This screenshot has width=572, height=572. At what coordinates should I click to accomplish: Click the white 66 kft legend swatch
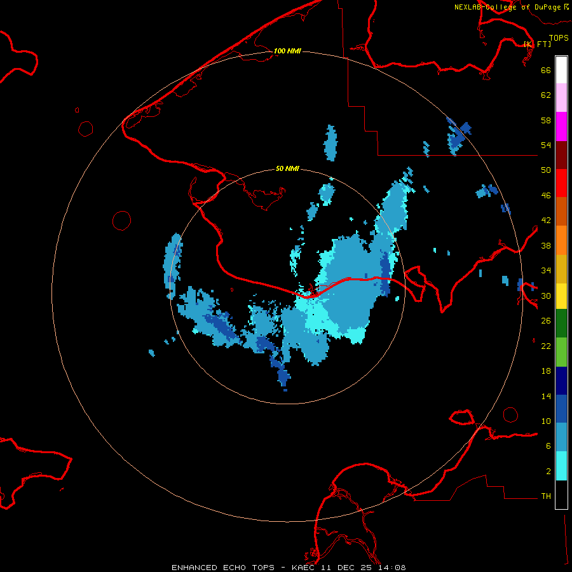click(561, 70)
